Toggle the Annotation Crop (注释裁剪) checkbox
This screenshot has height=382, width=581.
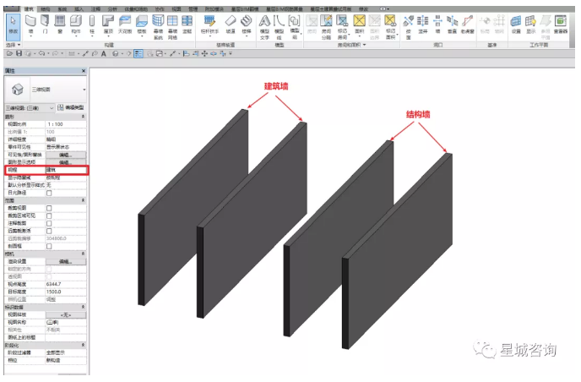pos(49,223)
